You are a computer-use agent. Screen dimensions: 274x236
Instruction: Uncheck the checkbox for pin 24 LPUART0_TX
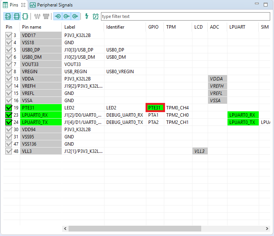(9, 122)
